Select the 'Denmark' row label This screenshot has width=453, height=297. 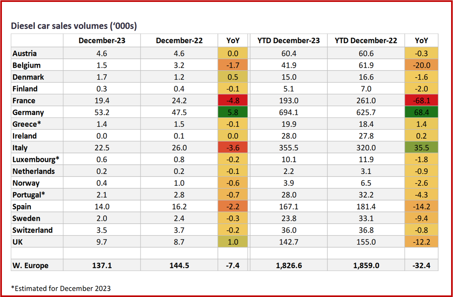28,77
